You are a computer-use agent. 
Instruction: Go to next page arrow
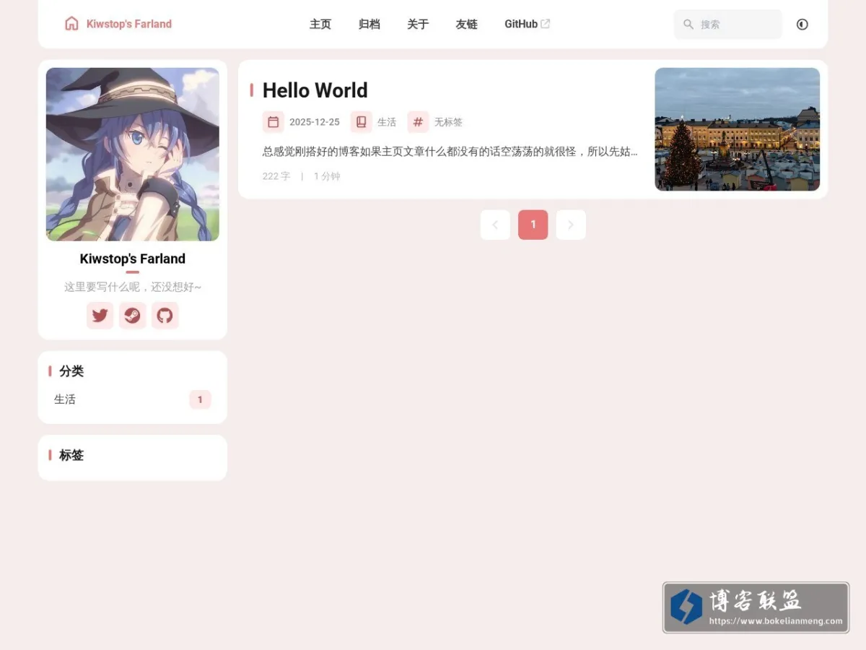[x=571, y=225]
